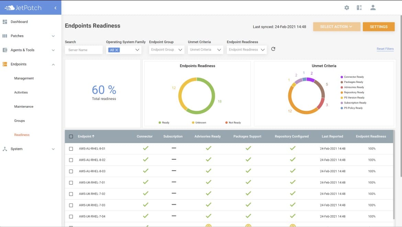Sort by Subscription column header
This screenshot has width=402, height=227.
[x=173, y=136]
